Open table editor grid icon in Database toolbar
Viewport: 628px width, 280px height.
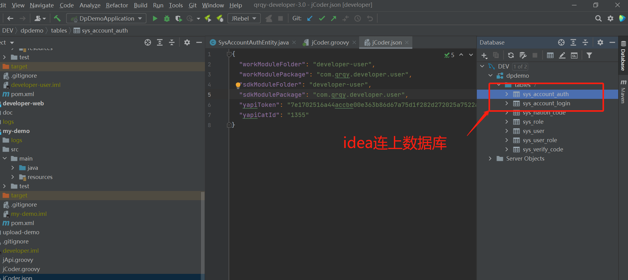(550, 55)
